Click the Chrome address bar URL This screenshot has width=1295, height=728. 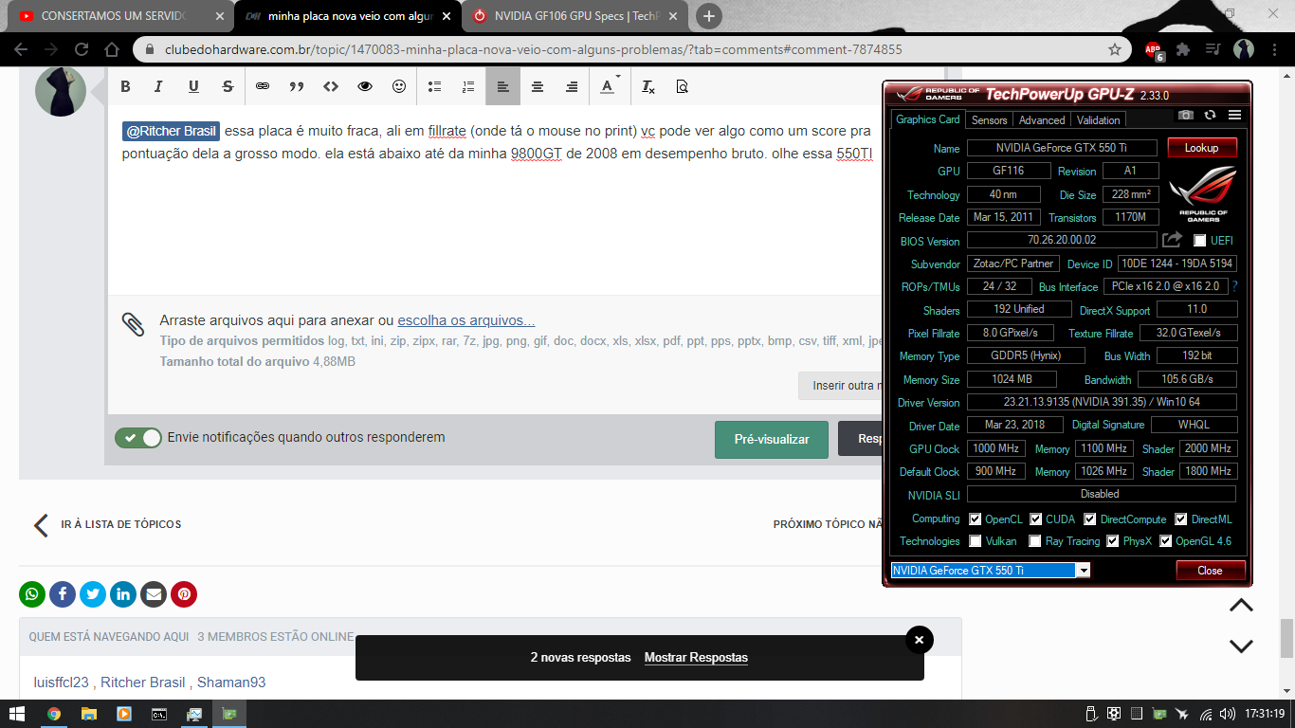click(534, 49)
